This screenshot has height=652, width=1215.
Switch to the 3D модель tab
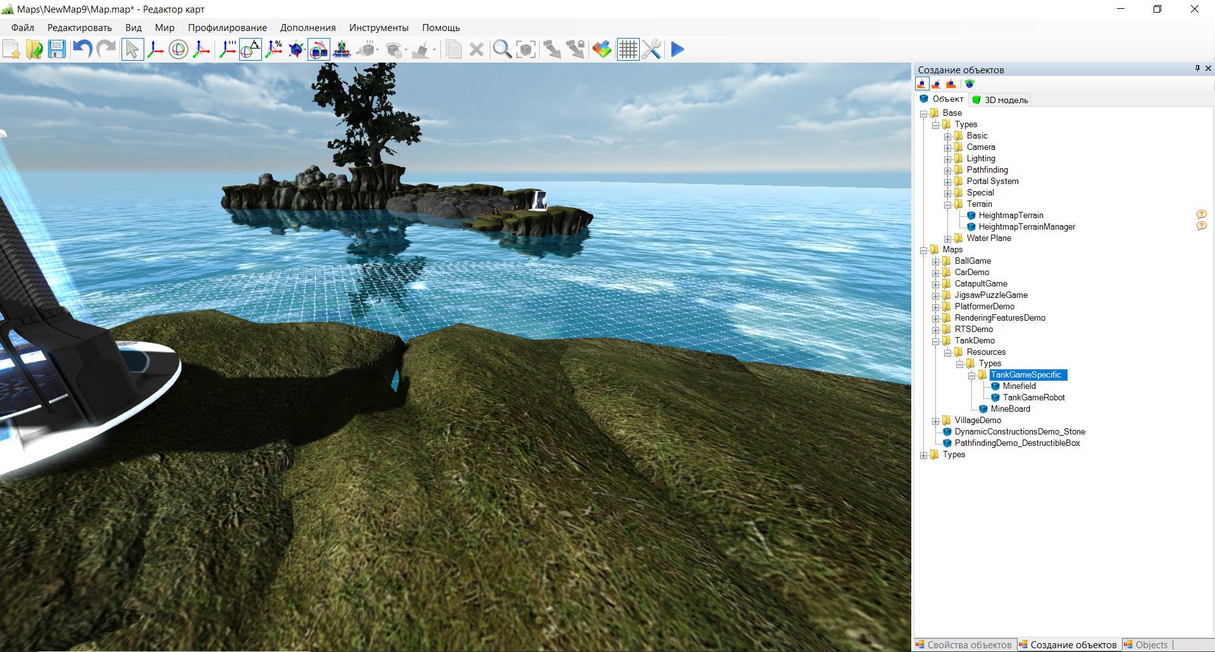[1000, 100]
